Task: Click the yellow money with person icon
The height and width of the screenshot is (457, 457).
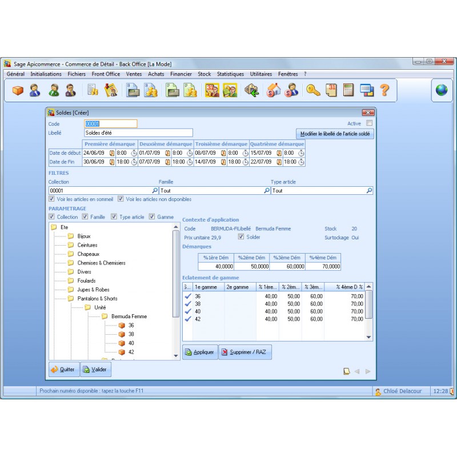Action: (x=230, y=90)
